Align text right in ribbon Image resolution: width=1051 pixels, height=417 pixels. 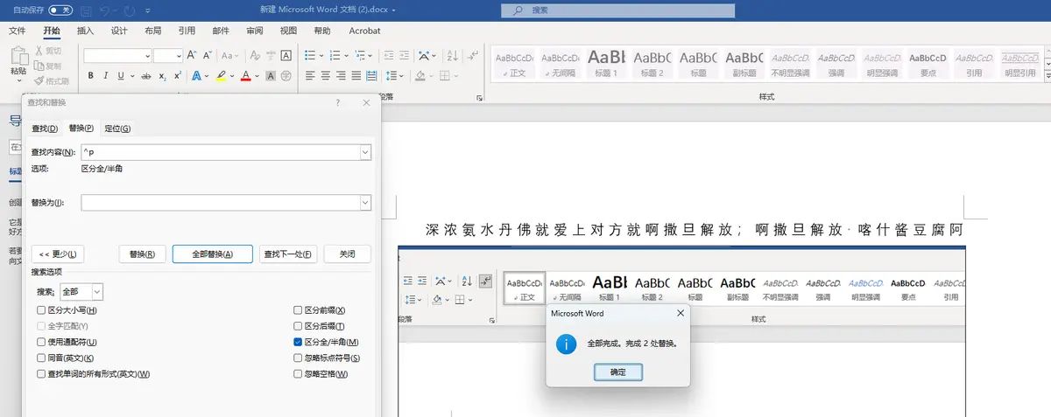click(341, 76)
